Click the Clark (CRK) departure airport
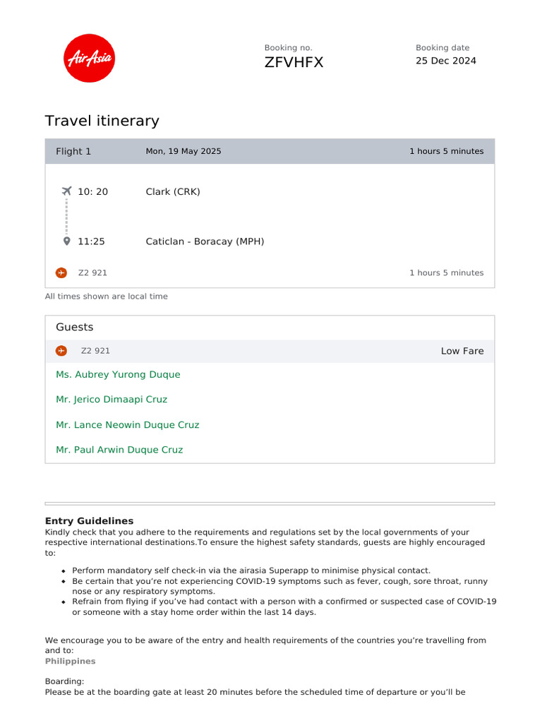542x723 pixels. 173,191
